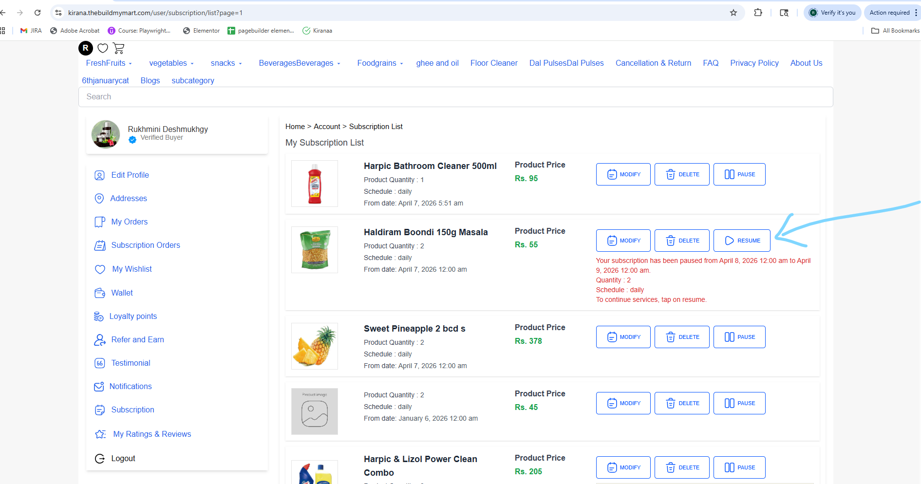
Task: Modify the Harpic & Lizol Combo subscription
Action: [623, 467]
